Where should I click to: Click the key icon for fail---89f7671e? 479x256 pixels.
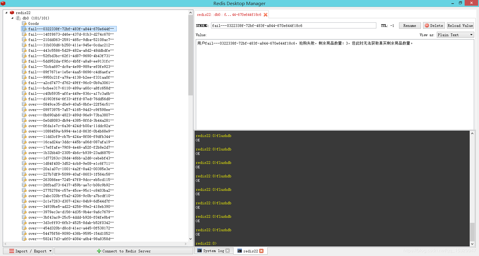pos(24,72)
